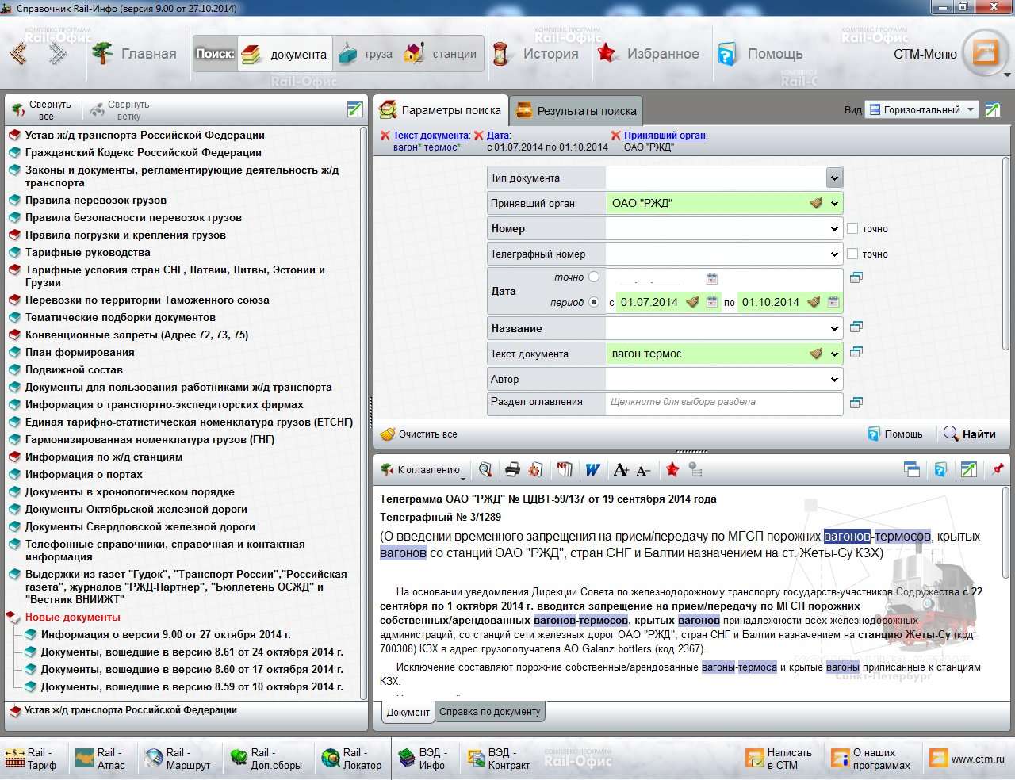
Task: Expand the Телеграфный номер dropdown
Action: click(834, 254)
